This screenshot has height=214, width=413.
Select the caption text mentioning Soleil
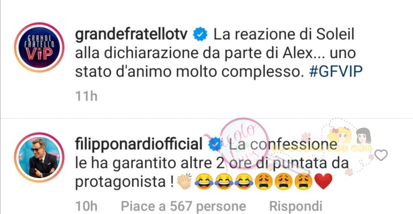pos(219,53)
